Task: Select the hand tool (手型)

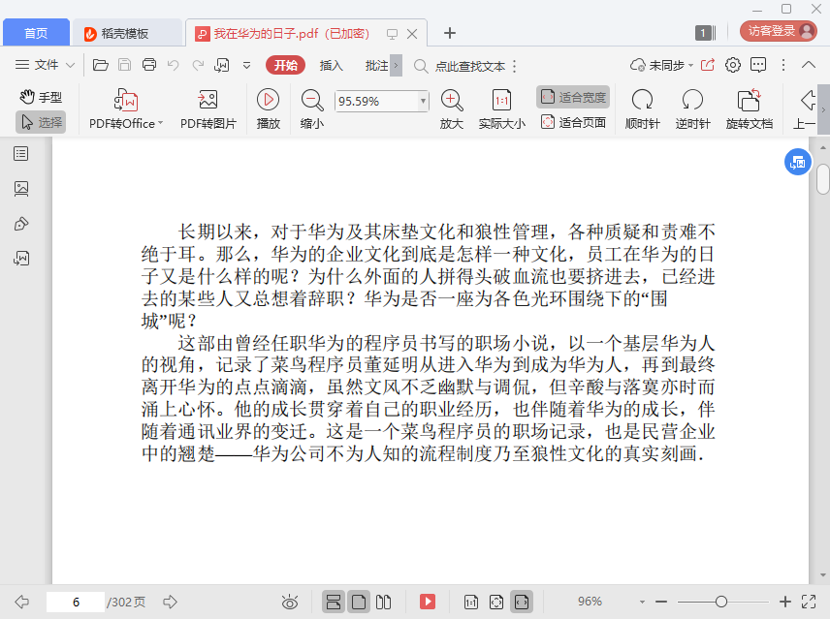Action: coord(42,97)
